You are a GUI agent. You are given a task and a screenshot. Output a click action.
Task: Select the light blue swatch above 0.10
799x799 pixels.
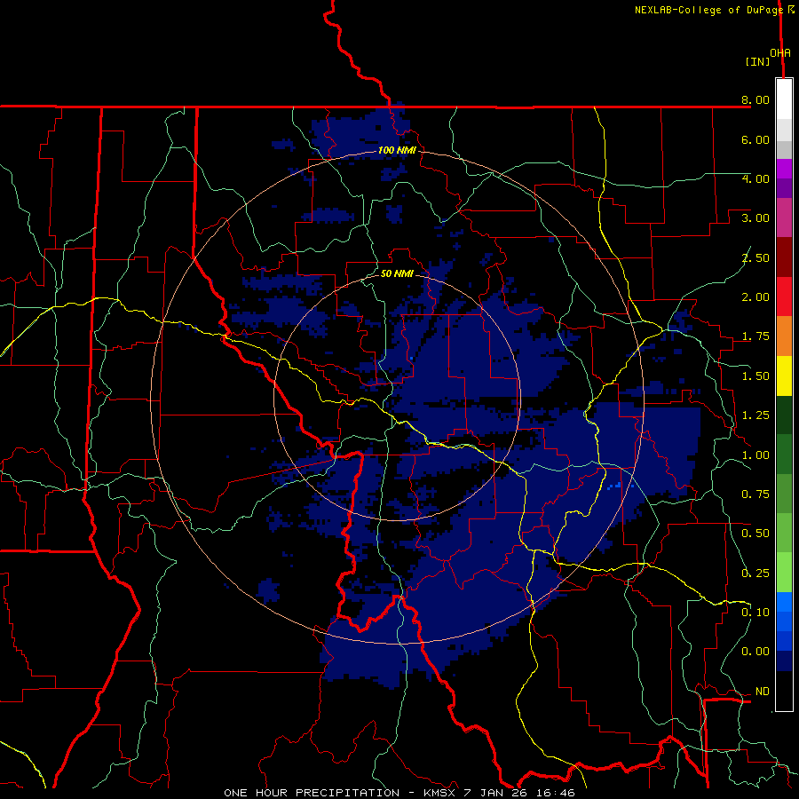[x=784, y=602]
